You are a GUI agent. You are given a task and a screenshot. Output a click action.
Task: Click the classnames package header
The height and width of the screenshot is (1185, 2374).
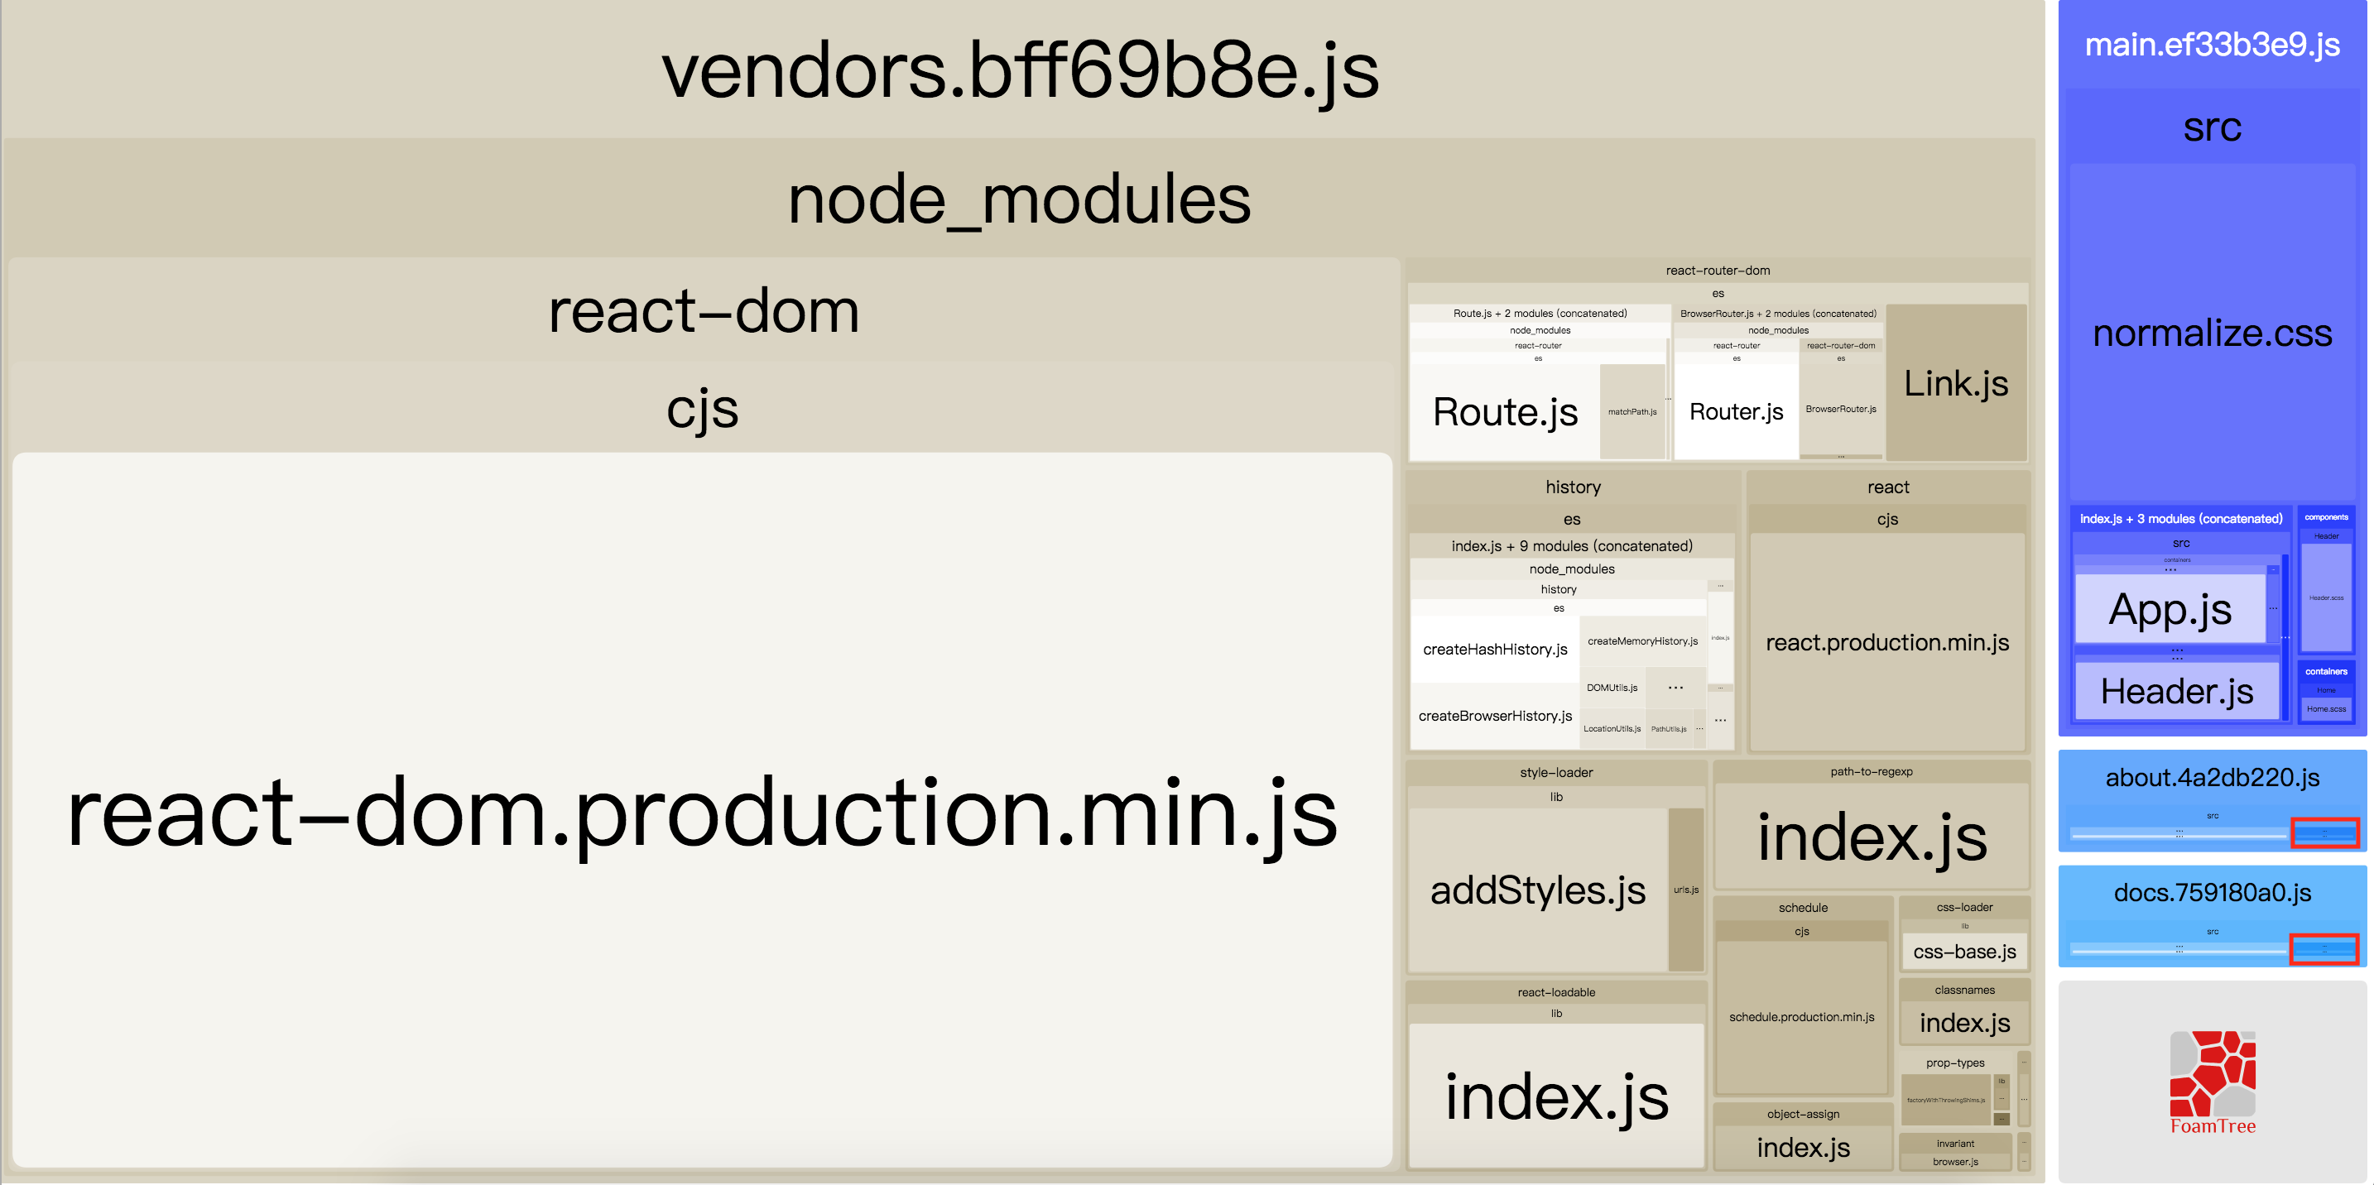[1965, 990]
